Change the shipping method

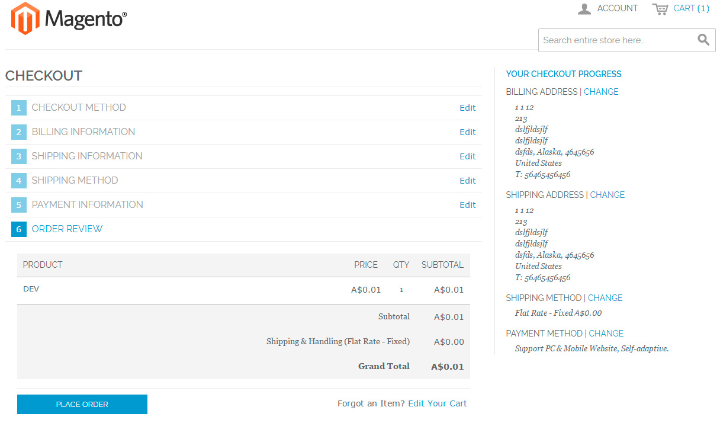click(605, 298)
